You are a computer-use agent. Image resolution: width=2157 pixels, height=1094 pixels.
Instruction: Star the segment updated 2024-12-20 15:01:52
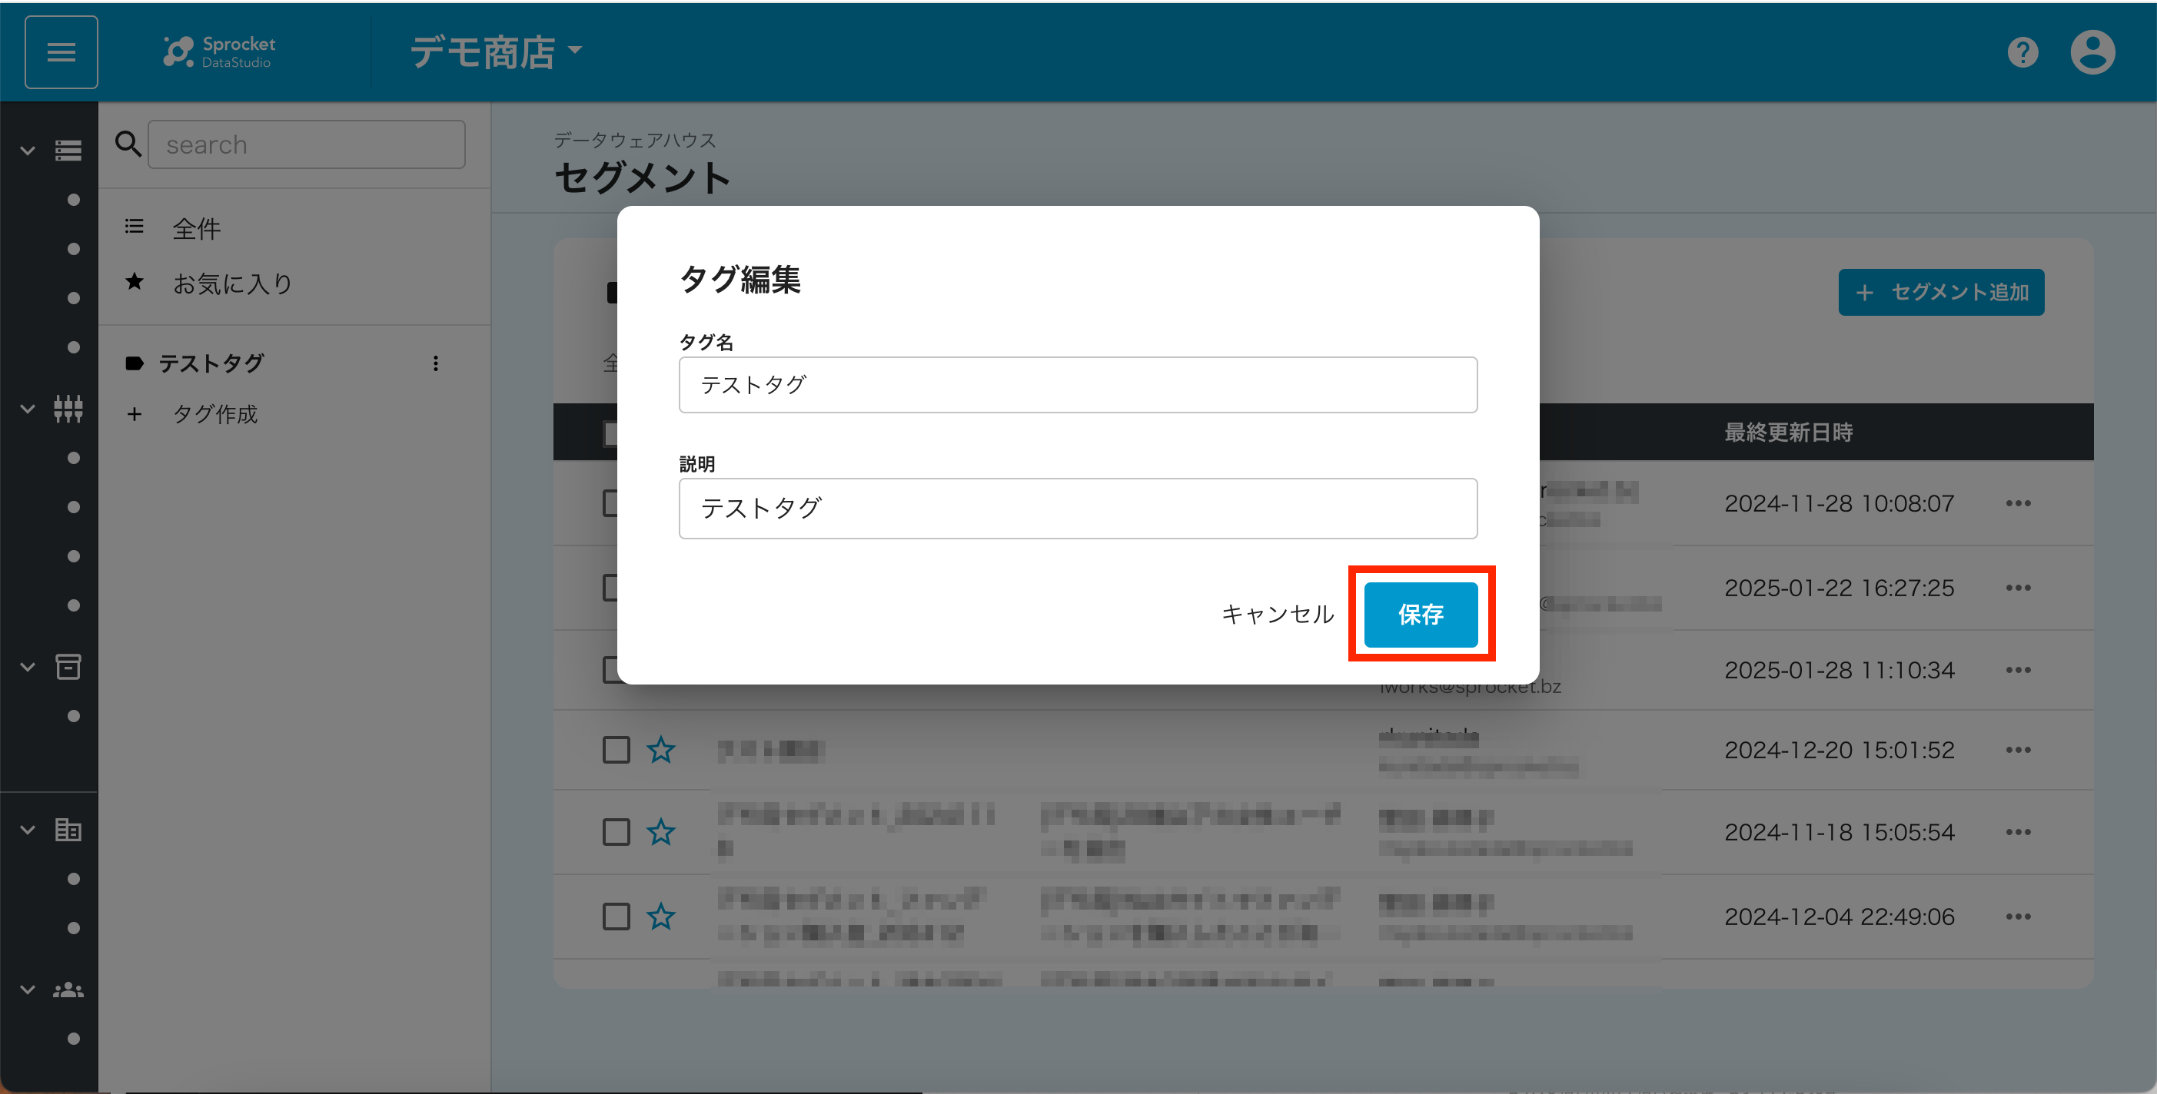pyautogui.click(x=660, y=749)
